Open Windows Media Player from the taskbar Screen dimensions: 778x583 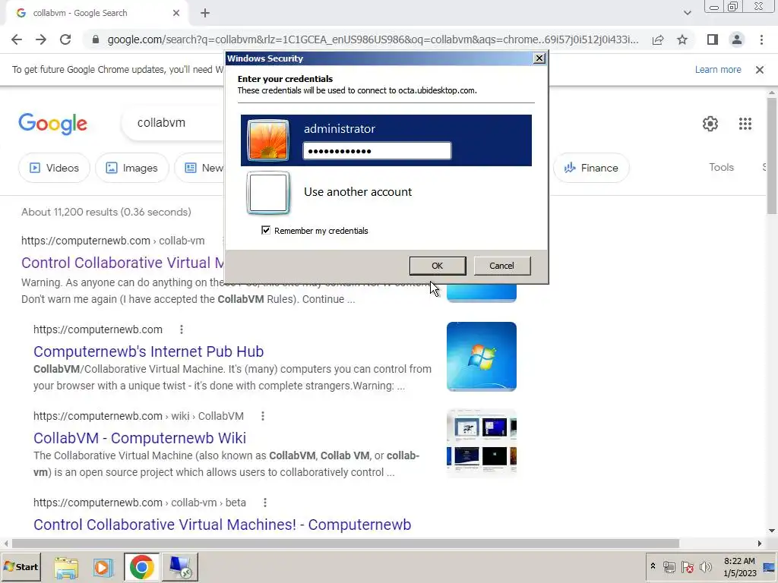point(103,567)
